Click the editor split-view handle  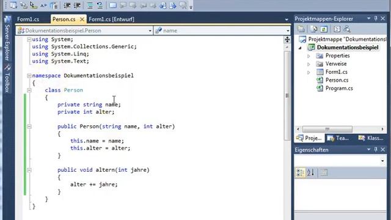pos(287,39)
